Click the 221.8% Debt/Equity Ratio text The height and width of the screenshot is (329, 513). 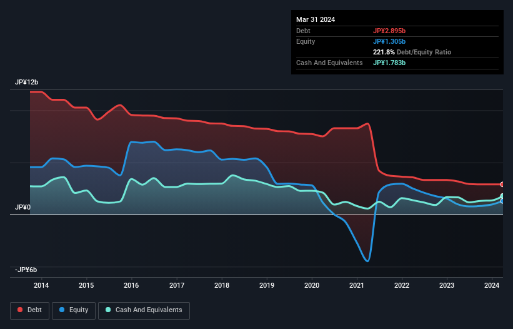click(412, 52)
